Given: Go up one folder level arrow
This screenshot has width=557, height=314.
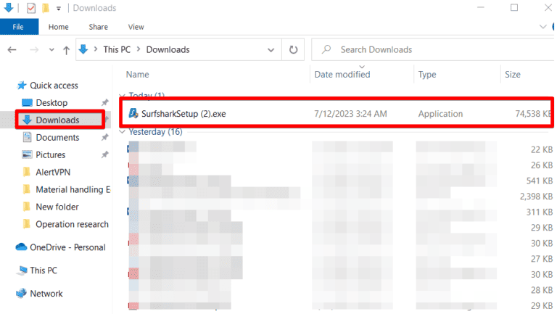Looking at the screenshot, I should point(66,50).
